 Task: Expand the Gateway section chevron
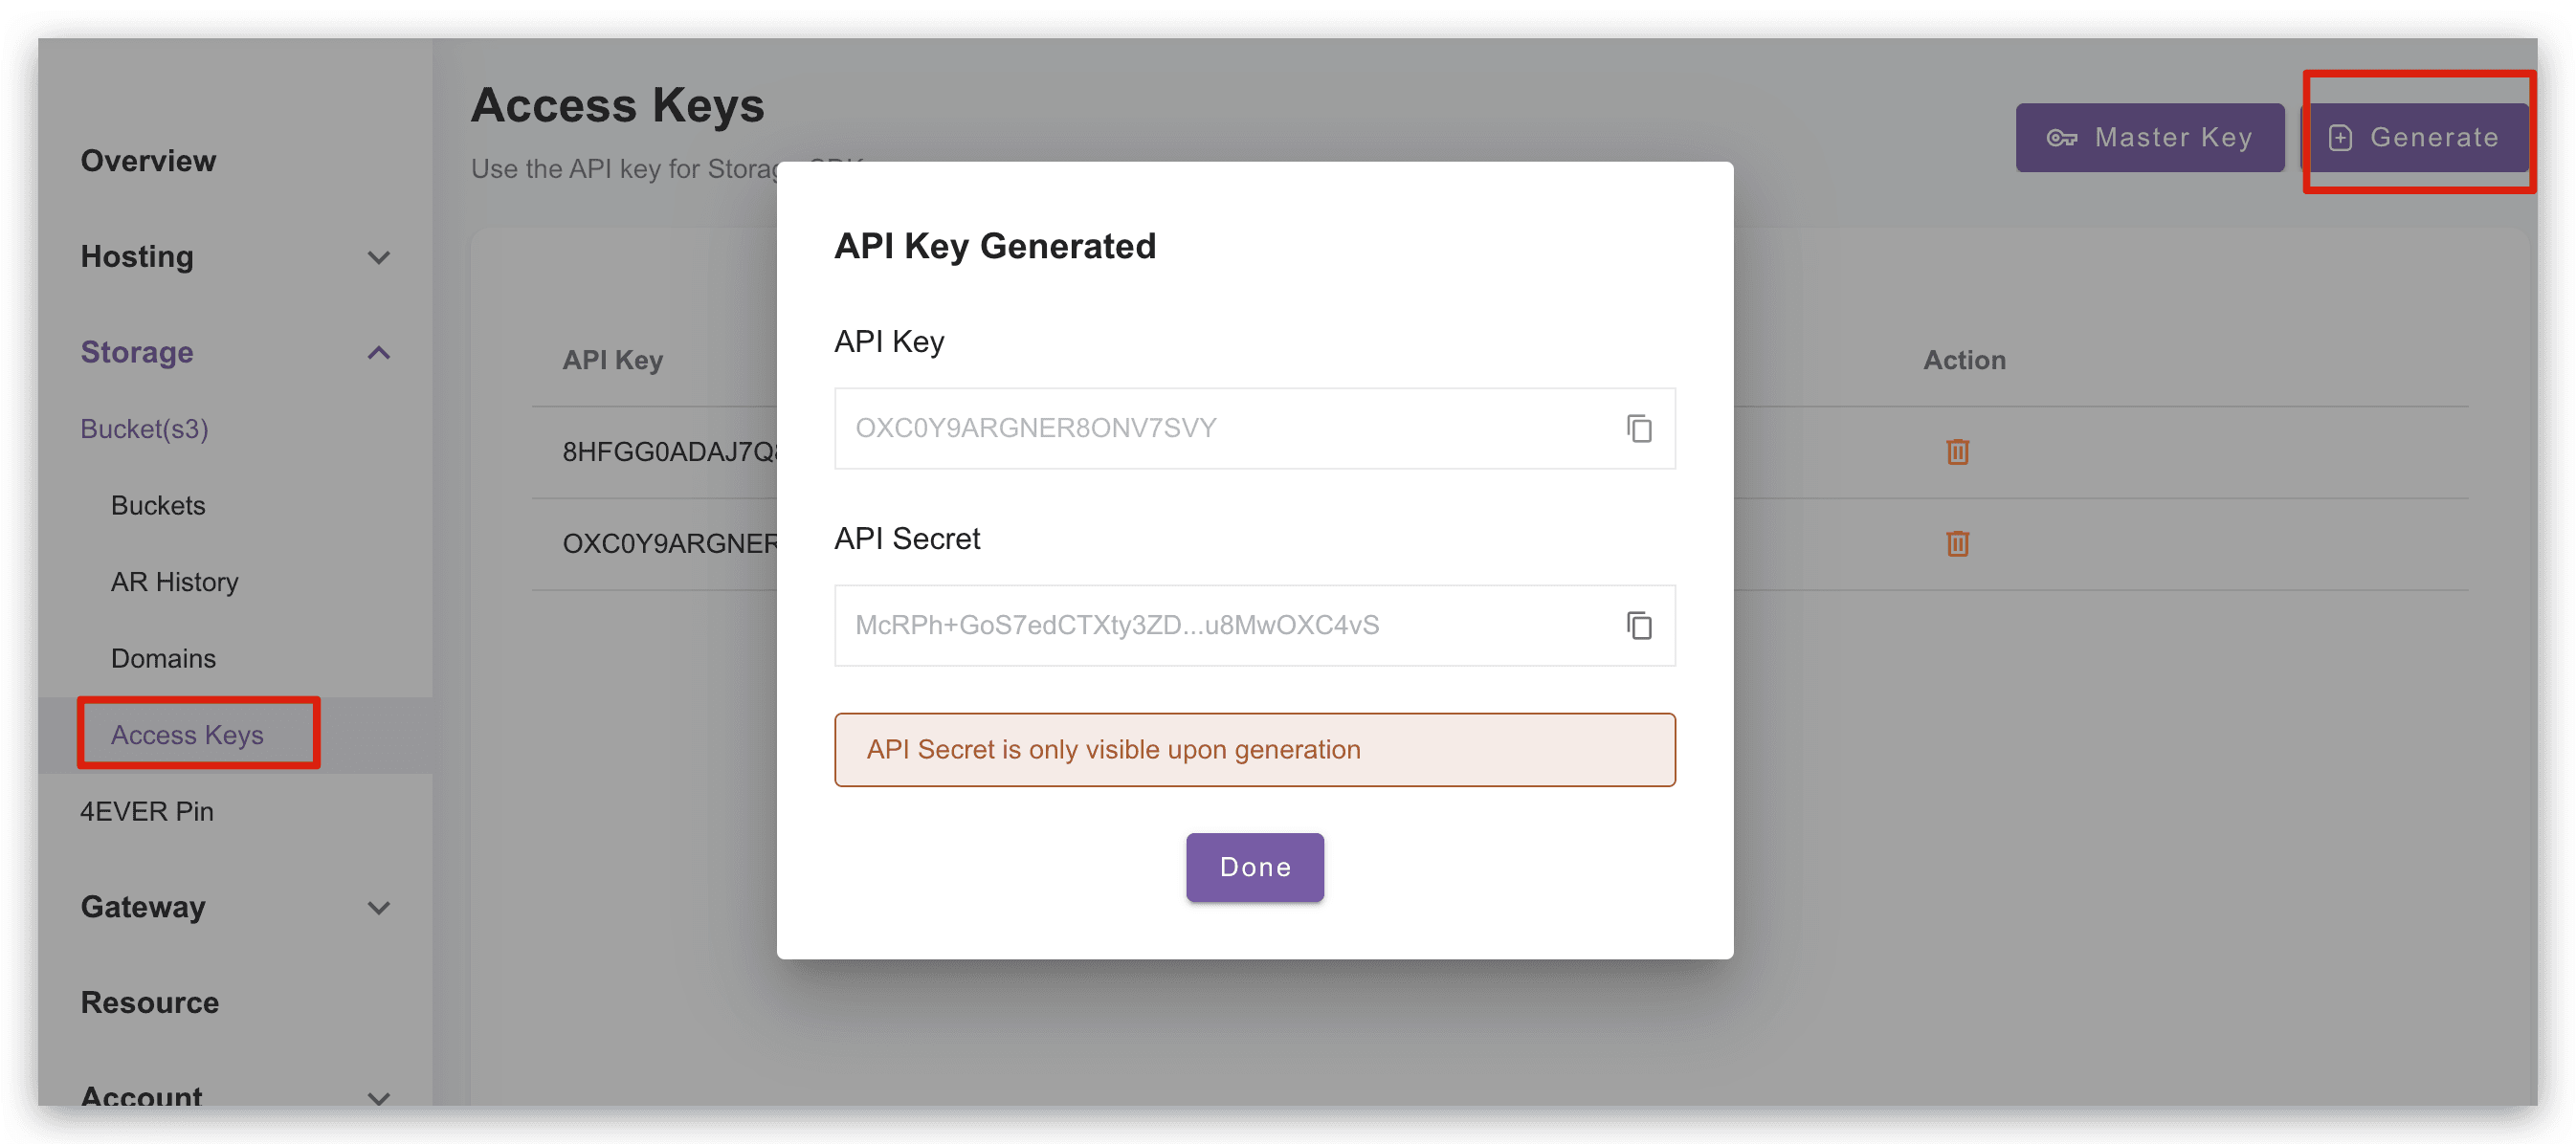point(378,907)
